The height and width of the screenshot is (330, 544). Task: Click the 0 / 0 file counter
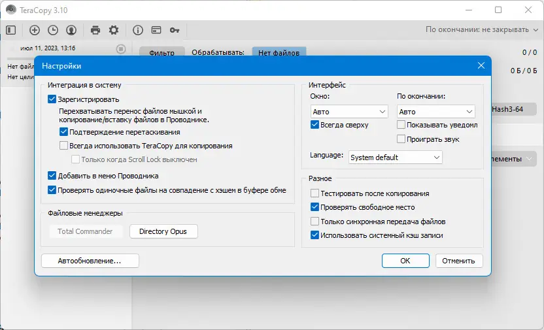click(530, 52)
